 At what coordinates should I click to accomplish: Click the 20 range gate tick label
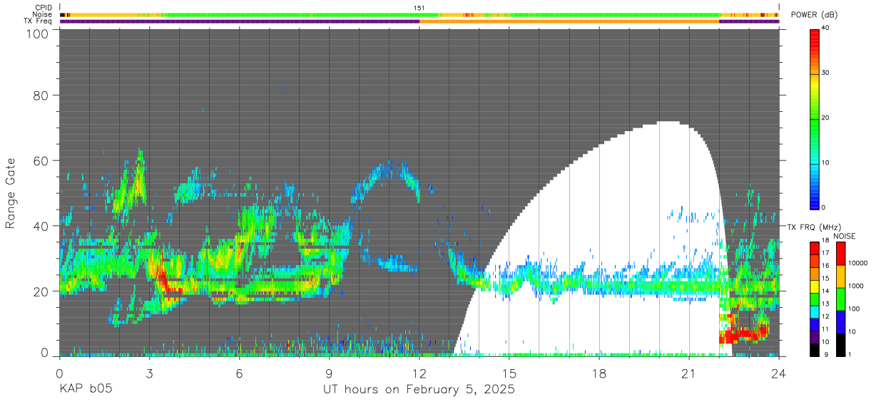(41, 291)
